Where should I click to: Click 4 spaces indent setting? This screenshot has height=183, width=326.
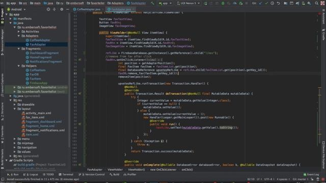coord(283,179)
